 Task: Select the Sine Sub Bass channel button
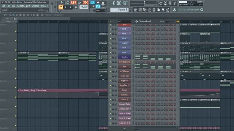coord(124,62)
